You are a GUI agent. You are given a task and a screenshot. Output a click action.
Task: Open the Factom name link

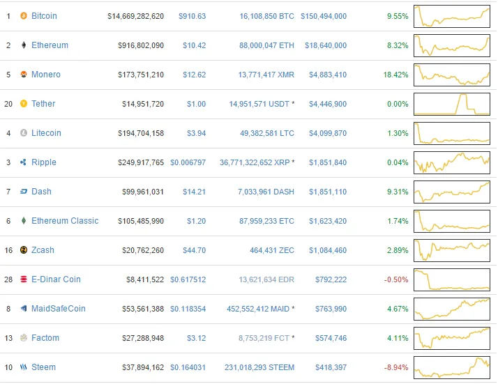pyautogui.click(x=45, y=338)
